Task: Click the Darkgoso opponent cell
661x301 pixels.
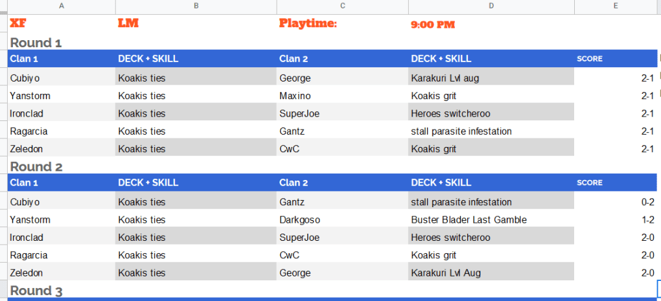Action: 342,219
